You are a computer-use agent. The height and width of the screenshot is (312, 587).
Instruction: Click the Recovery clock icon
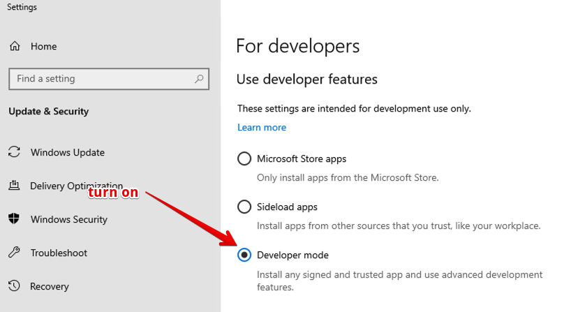click(x=14, y=285)
